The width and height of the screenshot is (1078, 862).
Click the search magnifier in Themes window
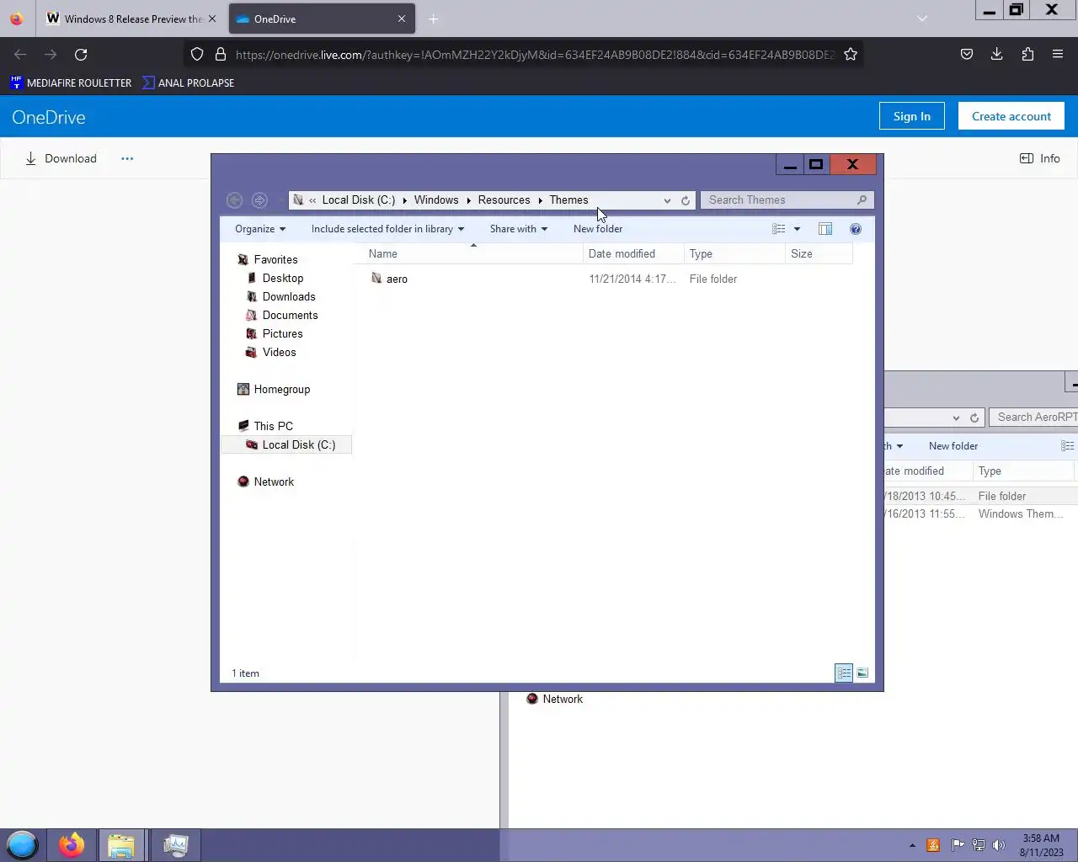(x=862, y=200)
